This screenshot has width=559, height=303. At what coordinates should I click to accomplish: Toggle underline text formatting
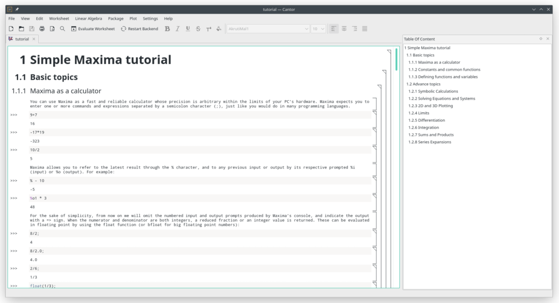click(188, 29)
